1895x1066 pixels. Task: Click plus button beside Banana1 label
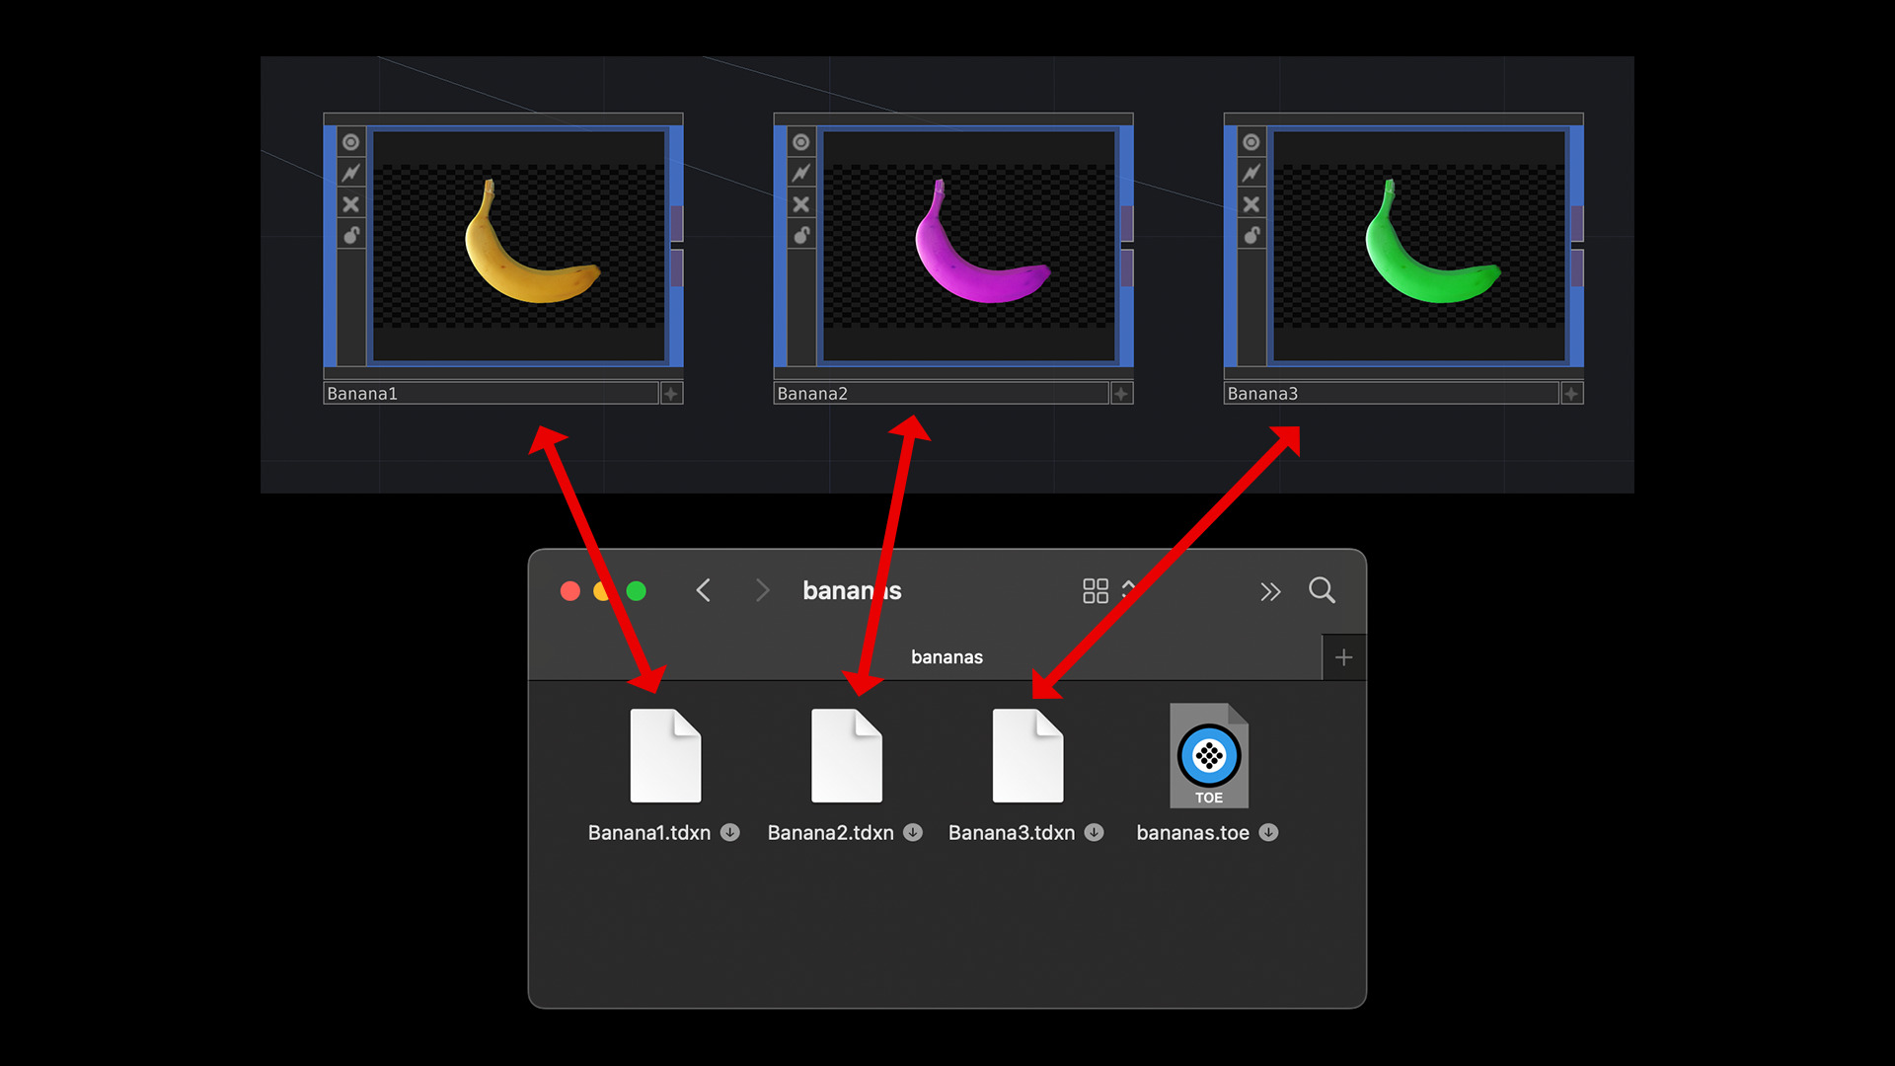(671, 394)
